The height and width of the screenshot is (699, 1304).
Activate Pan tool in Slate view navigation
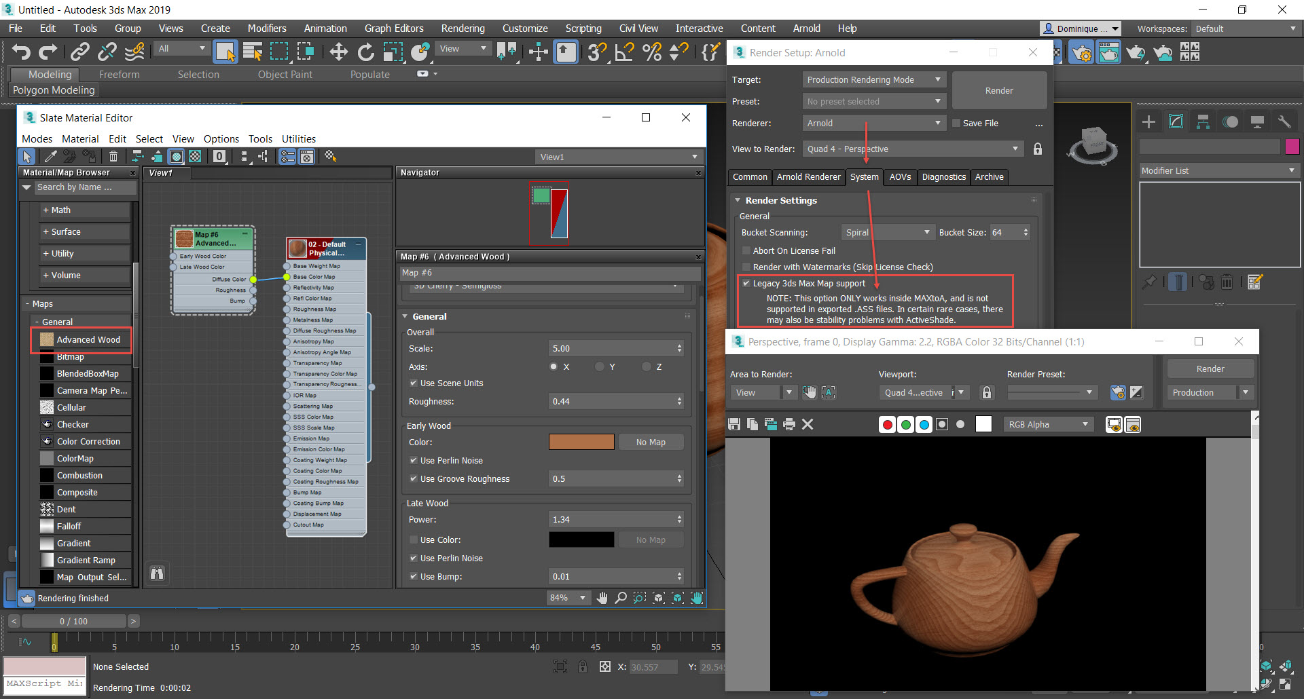(x=602, y=598)
